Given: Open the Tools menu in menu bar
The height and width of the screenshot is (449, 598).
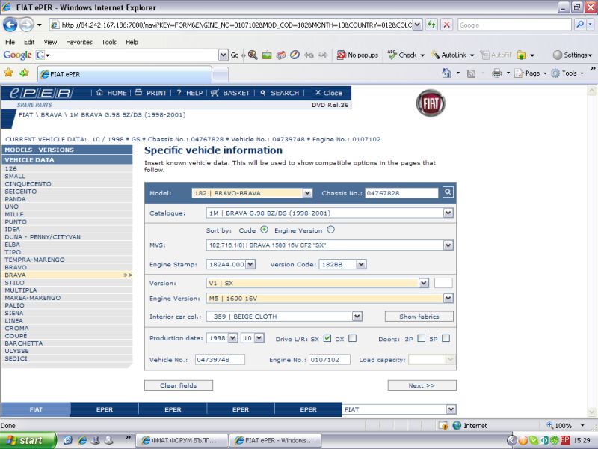Looking at the screenshot, I should pos(109,42).
